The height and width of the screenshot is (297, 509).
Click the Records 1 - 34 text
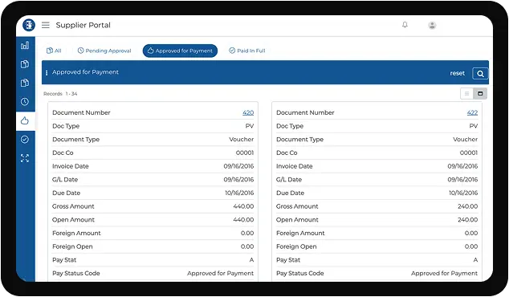coord(60,94)
